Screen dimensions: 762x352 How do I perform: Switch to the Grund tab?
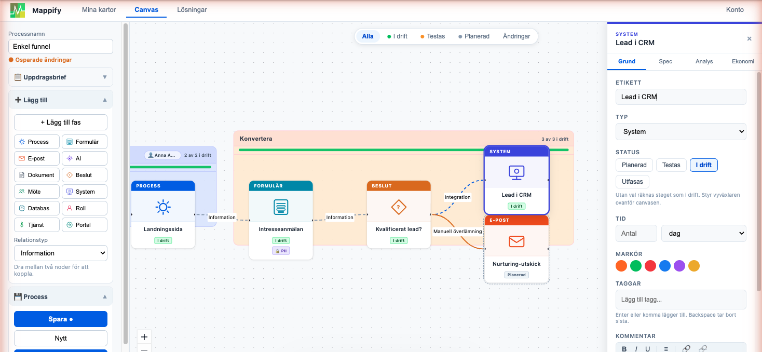[627, 61]
